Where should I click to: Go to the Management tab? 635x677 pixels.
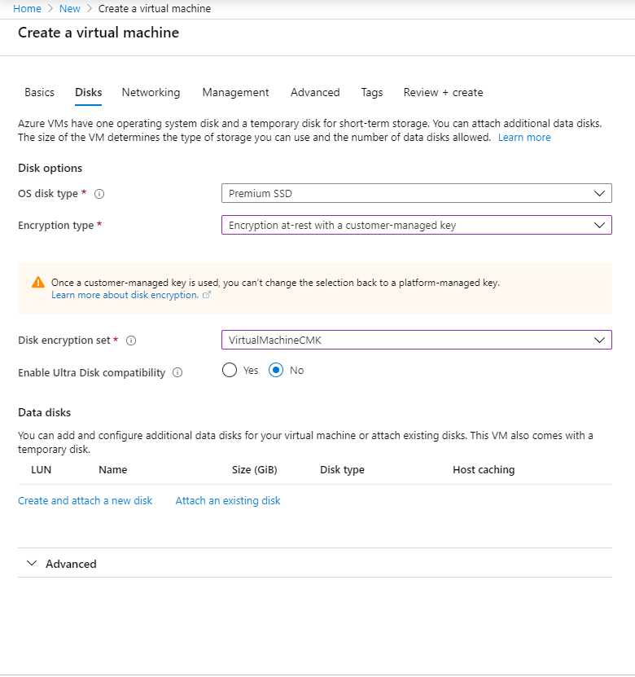235,92
